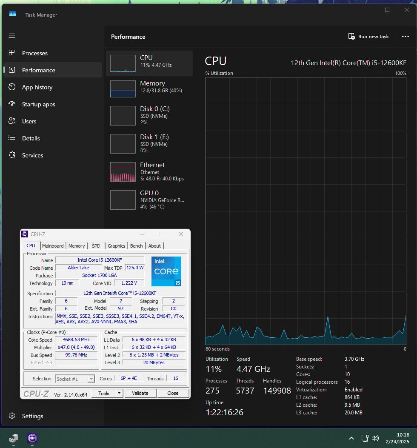Click the Intel Core i5 logo in CPU-Z

point(166,271)
